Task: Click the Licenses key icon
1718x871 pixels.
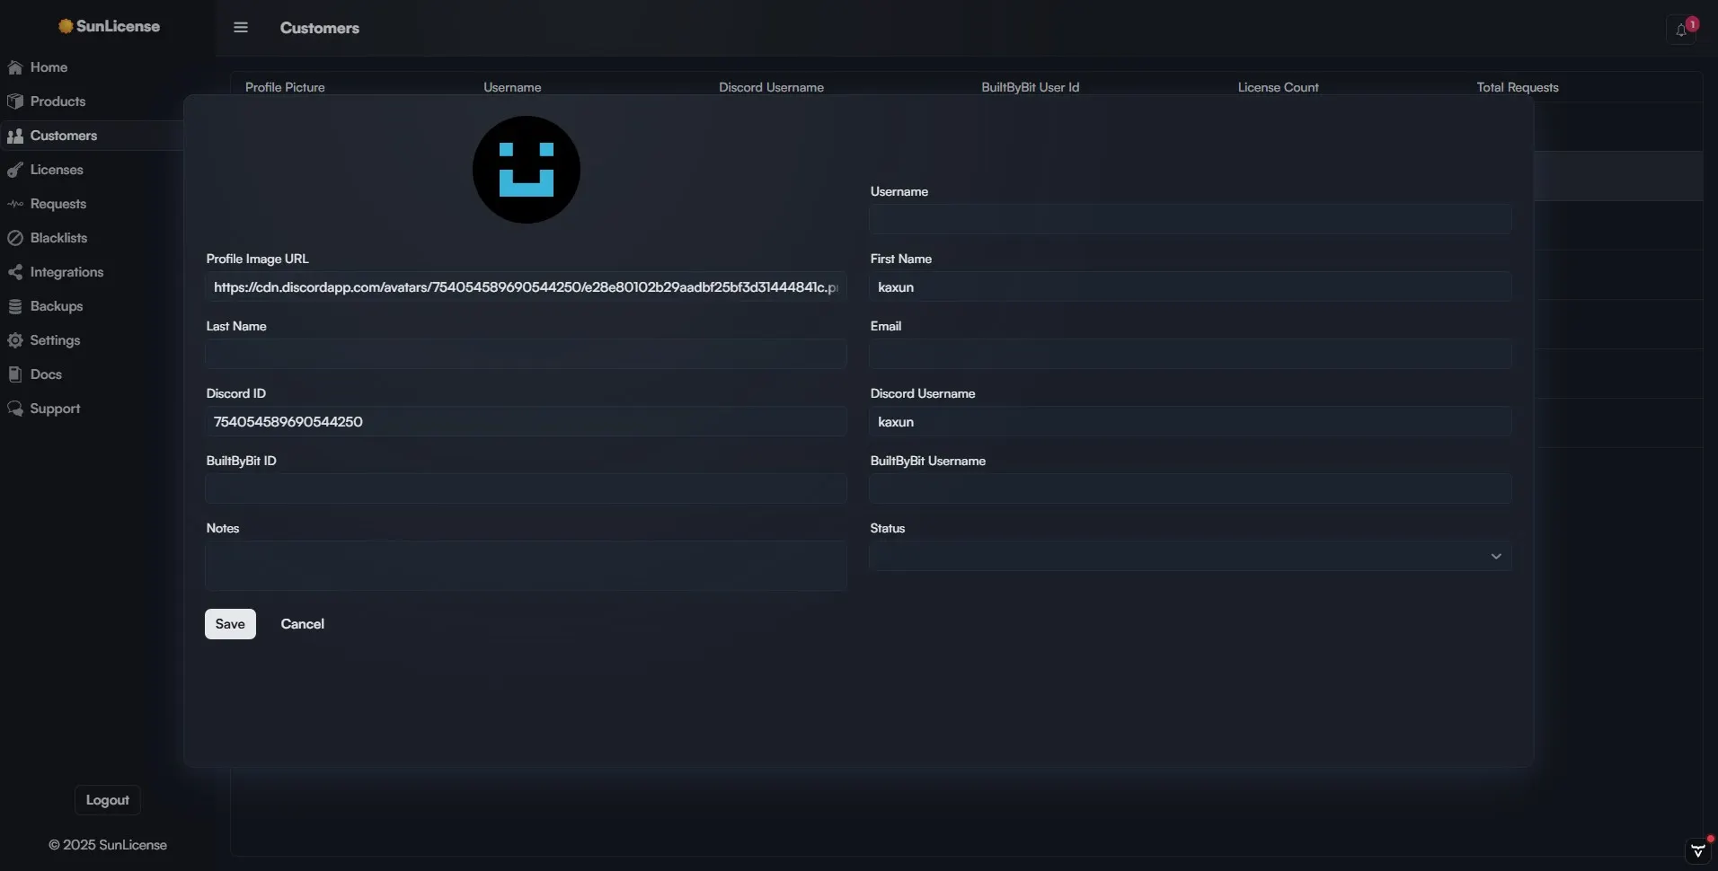Action: [x=15, y=170]
